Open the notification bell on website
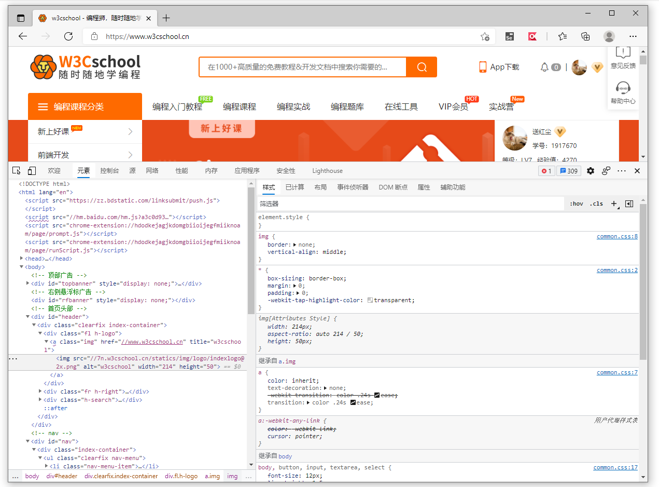Viewport: 659px width, 487px height. click(544, 67)
